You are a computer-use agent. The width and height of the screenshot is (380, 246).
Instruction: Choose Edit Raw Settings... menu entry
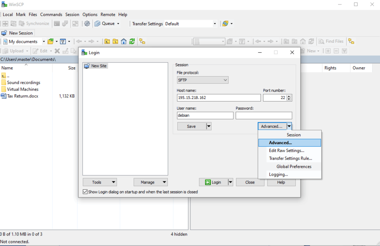(289, 150)
